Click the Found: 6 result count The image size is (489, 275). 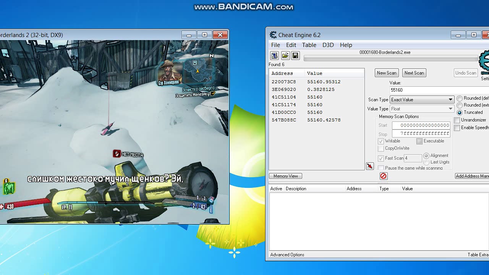point(277,65)
